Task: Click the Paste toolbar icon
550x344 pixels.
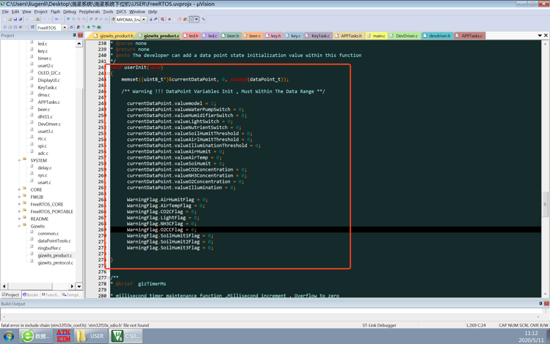Action: (x=38, y=19)
